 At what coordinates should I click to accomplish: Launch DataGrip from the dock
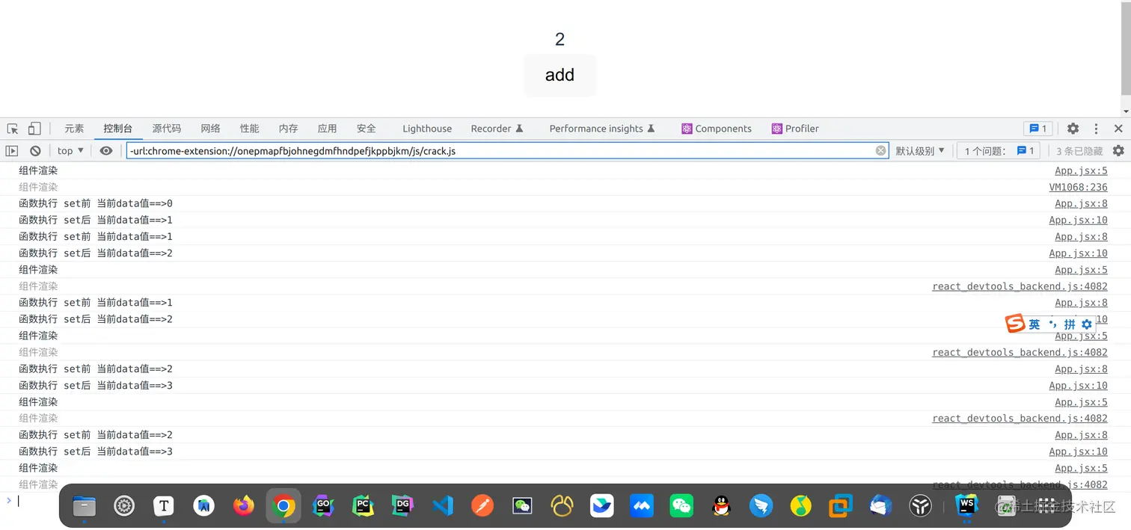(x=403, y=506)
